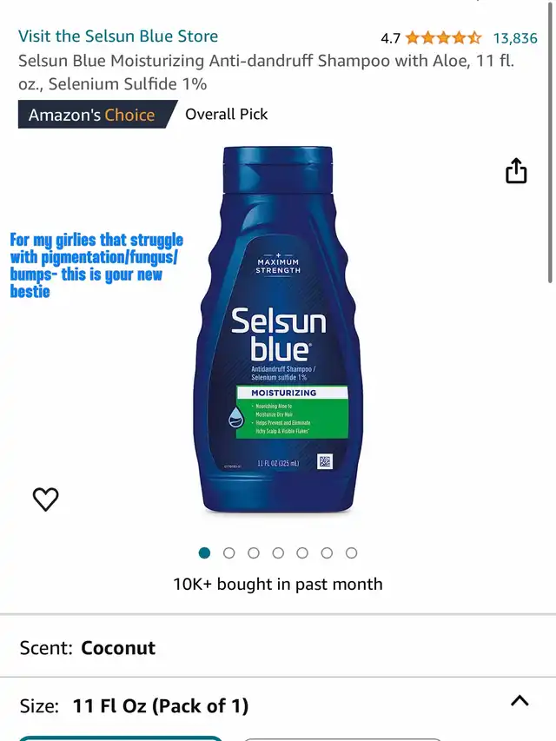The width and height of the screenshot is (556, 741).
Task: Select the second image carousel dot
Action: click(x=228, y=552)
